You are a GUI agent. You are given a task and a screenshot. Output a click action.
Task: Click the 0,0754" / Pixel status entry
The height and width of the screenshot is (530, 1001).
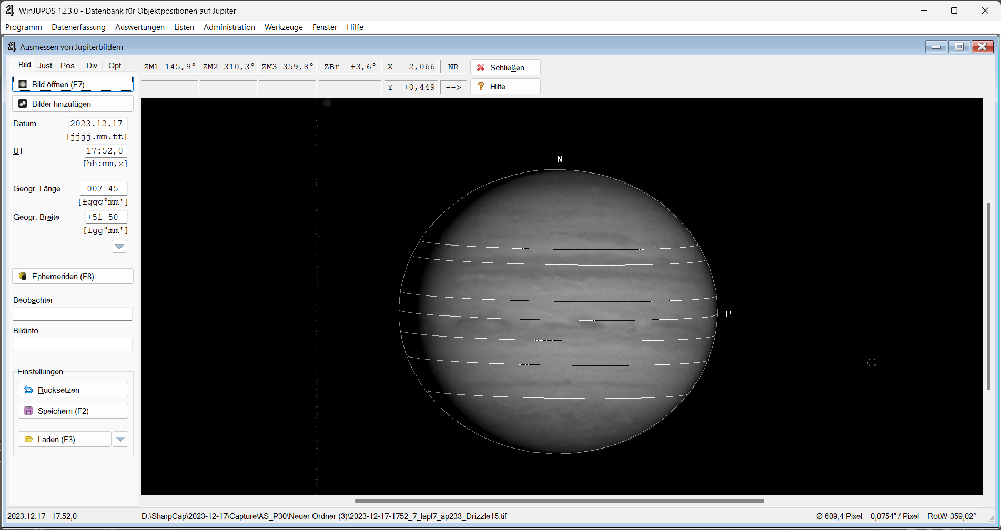click(894, 516)
